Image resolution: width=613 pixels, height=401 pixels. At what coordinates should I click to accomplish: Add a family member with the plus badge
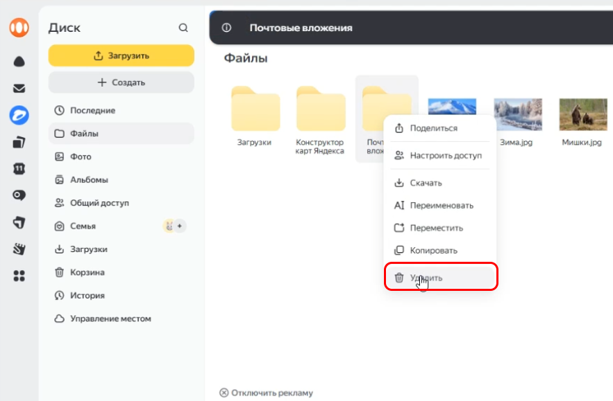(x=179, y=226)
